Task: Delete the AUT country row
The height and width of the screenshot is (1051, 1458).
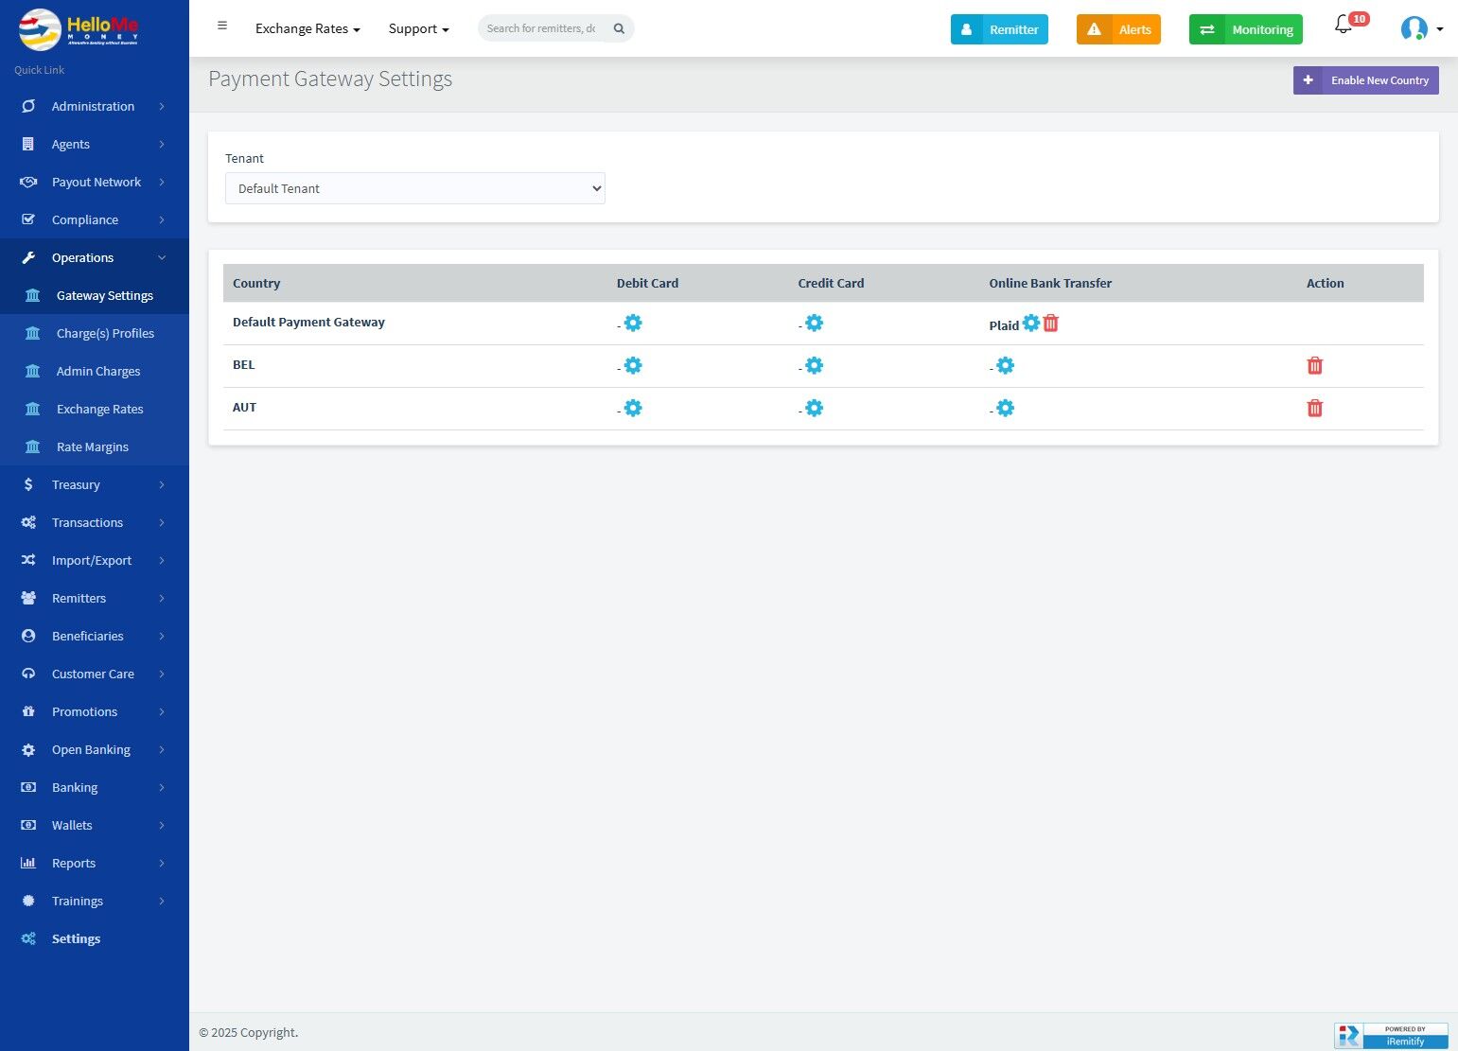Action: (x=1314, y=408)
